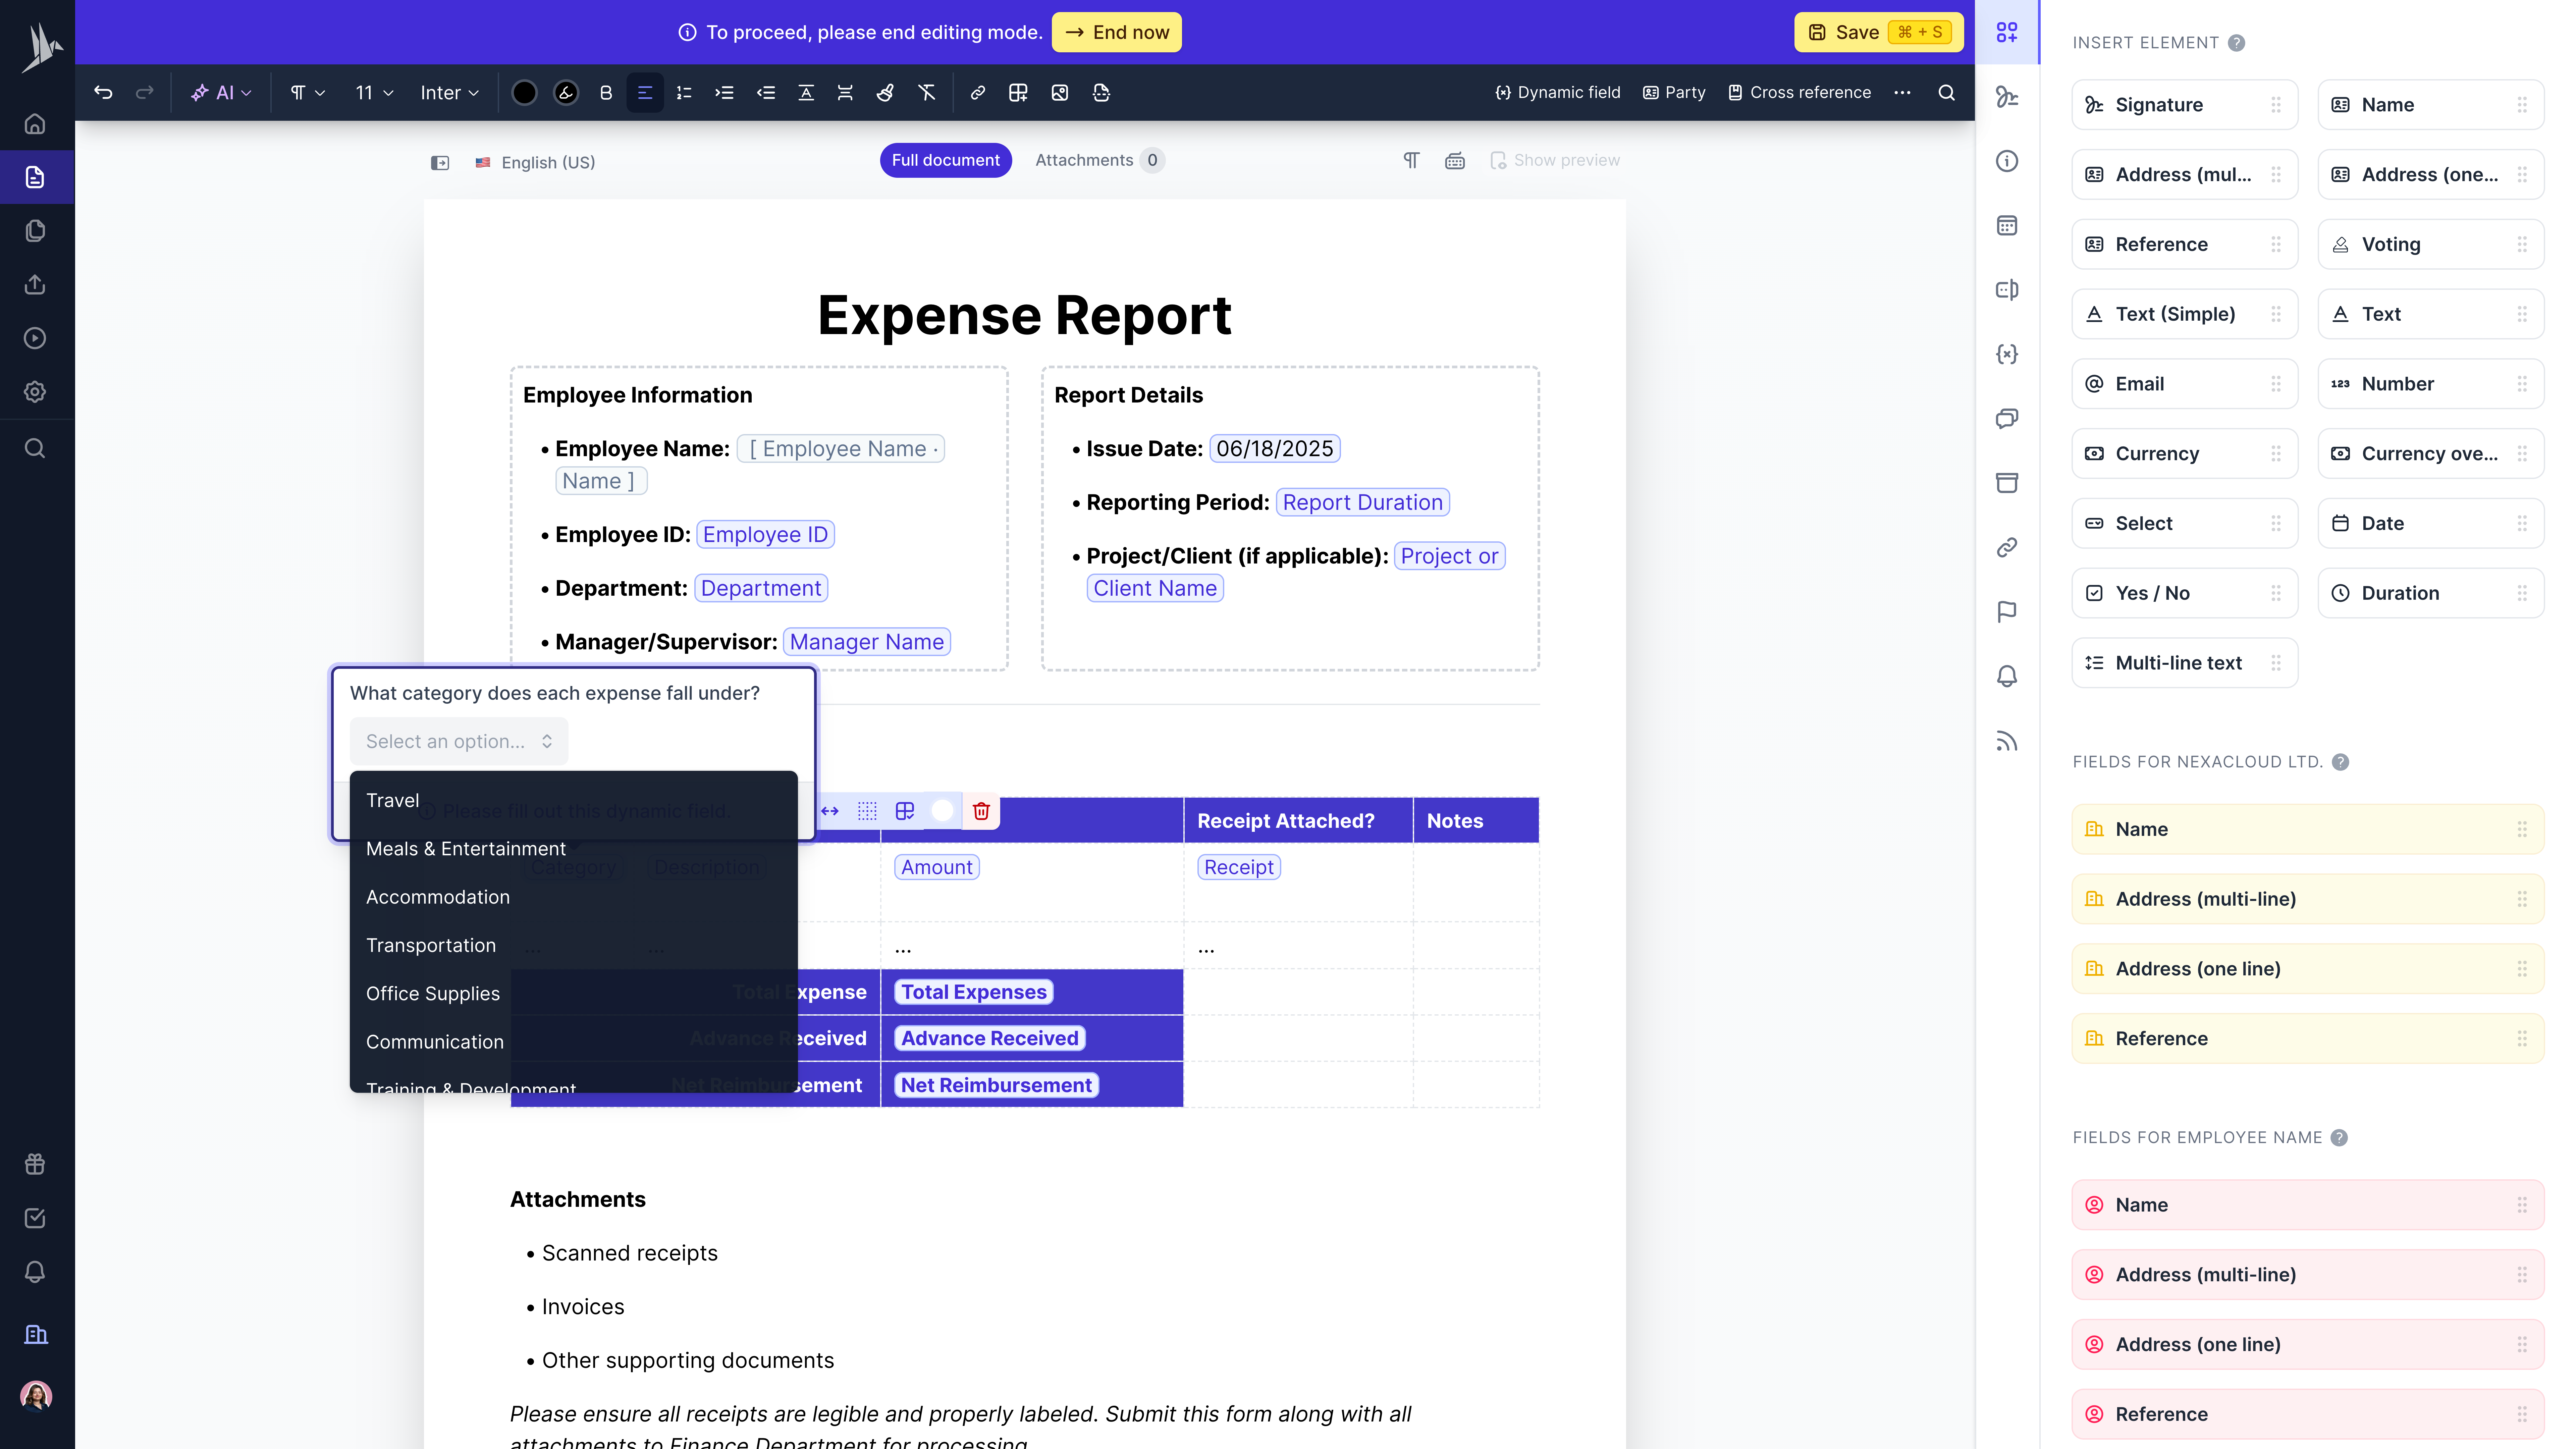Toggle the white circle table option
The width and height of the screenshot is (2576, 1449).
(x=942, y=811)
